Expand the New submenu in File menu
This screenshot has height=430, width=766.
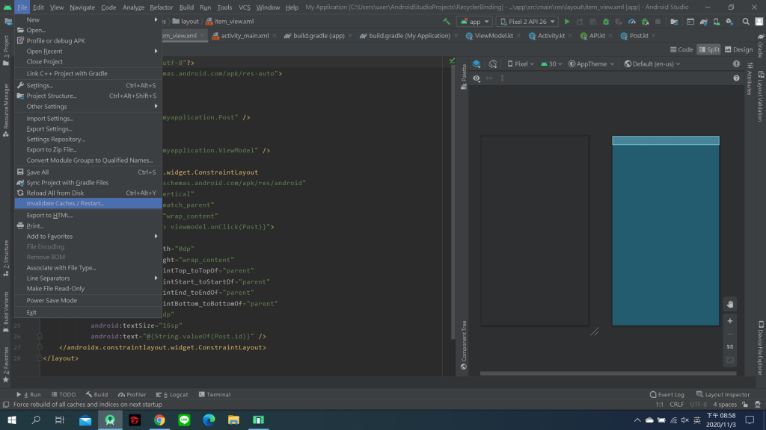coord(88,19)
